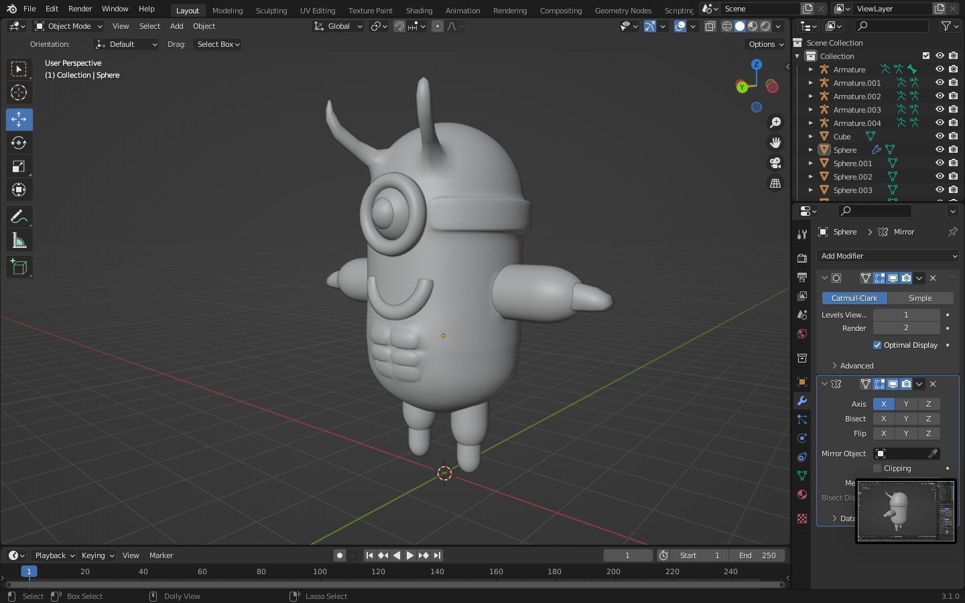Open the Object Mode dropdown
Image resolution: width=965 pixels, height=603 pixels.
click(68, 26)
